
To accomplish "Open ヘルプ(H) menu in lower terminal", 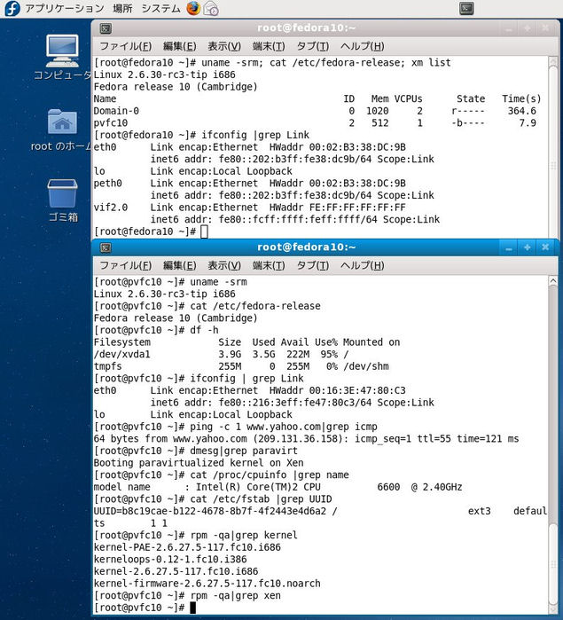I will point(362,265).
